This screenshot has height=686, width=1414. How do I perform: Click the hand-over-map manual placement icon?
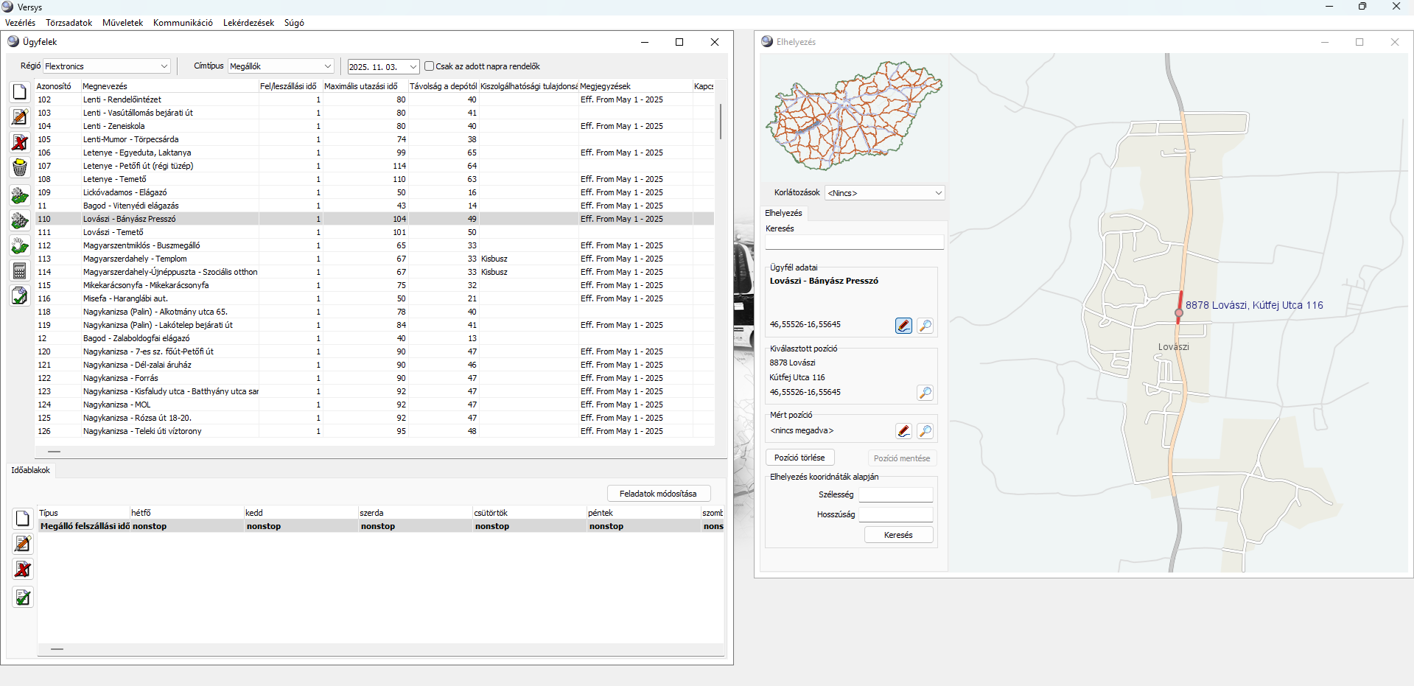point(20,245)
